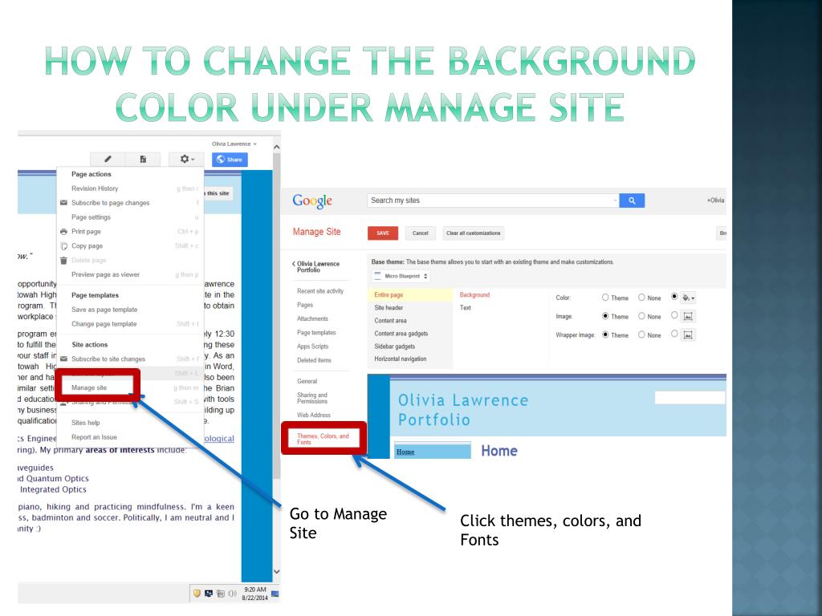The width and height of the screenshot is (822, 616).
Task: Select Manage site from the menu
Action: (89, 387)
